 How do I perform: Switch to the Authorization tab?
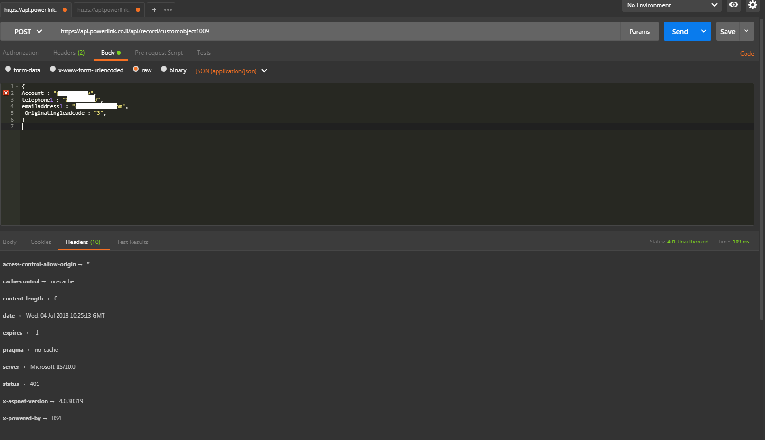[x=21, y=53]
